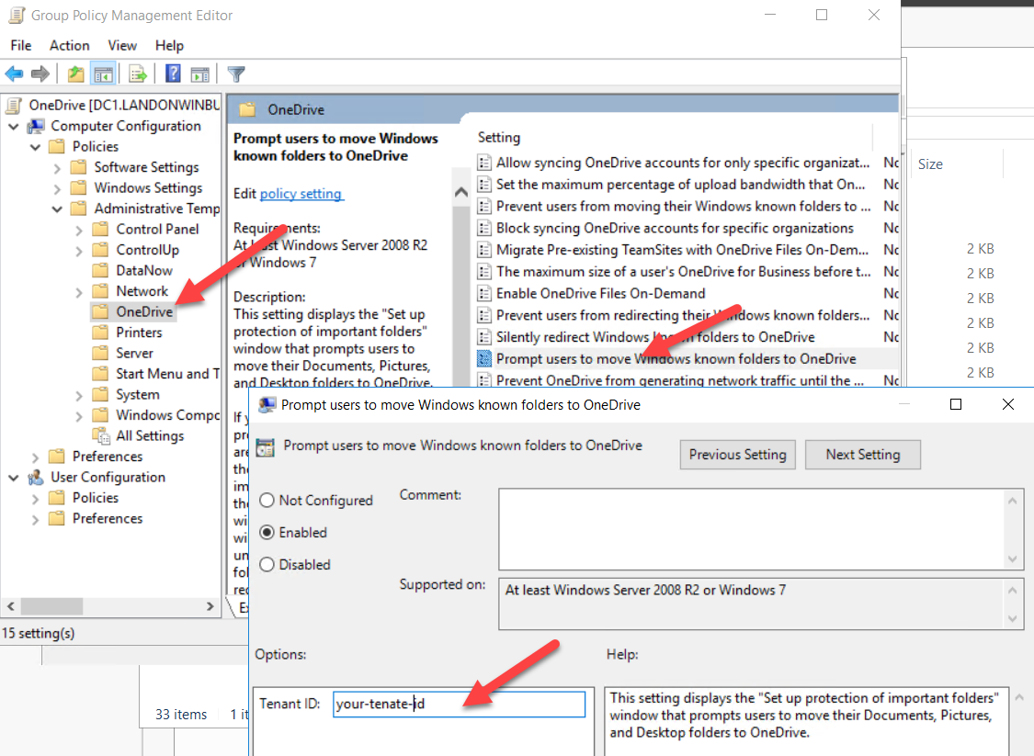The height and width of the screenshot is (756, 1034).
Task: Toggle the Show/Hide Console Tree icon
Action: (103, 73)
